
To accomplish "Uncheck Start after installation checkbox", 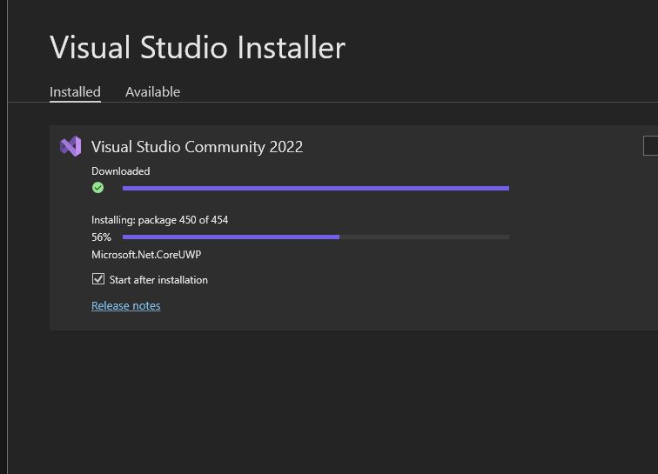I will coord(98,279).
